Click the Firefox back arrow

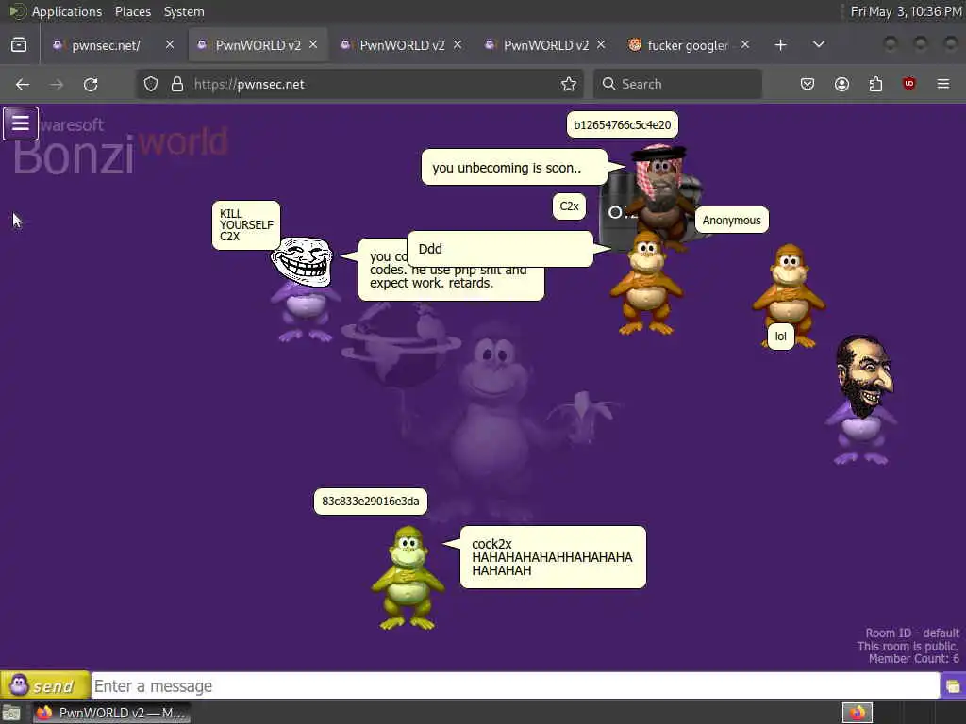23,84
